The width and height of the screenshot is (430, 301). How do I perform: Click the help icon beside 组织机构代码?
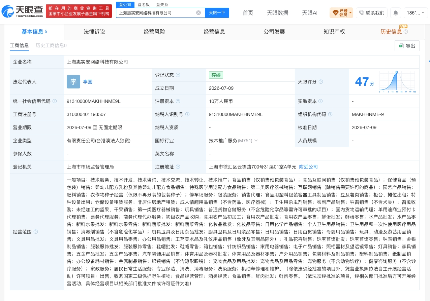tap(330, 114)
